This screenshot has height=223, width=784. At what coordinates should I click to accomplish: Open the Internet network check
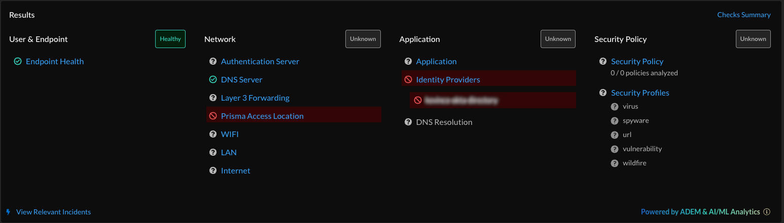click(235, 171)
